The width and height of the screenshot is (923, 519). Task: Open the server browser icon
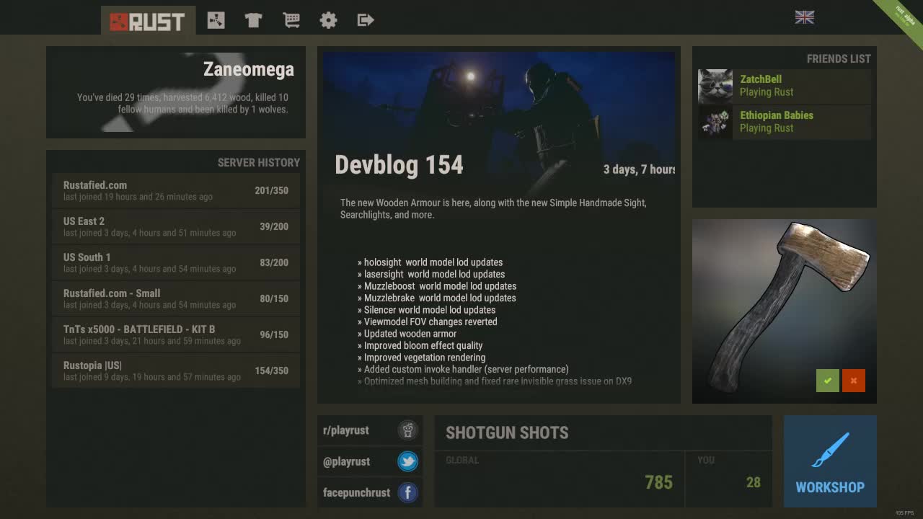[216, 20]
